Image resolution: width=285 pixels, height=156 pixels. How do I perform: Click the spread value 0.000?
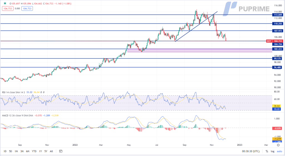click(x=18, y=9)
